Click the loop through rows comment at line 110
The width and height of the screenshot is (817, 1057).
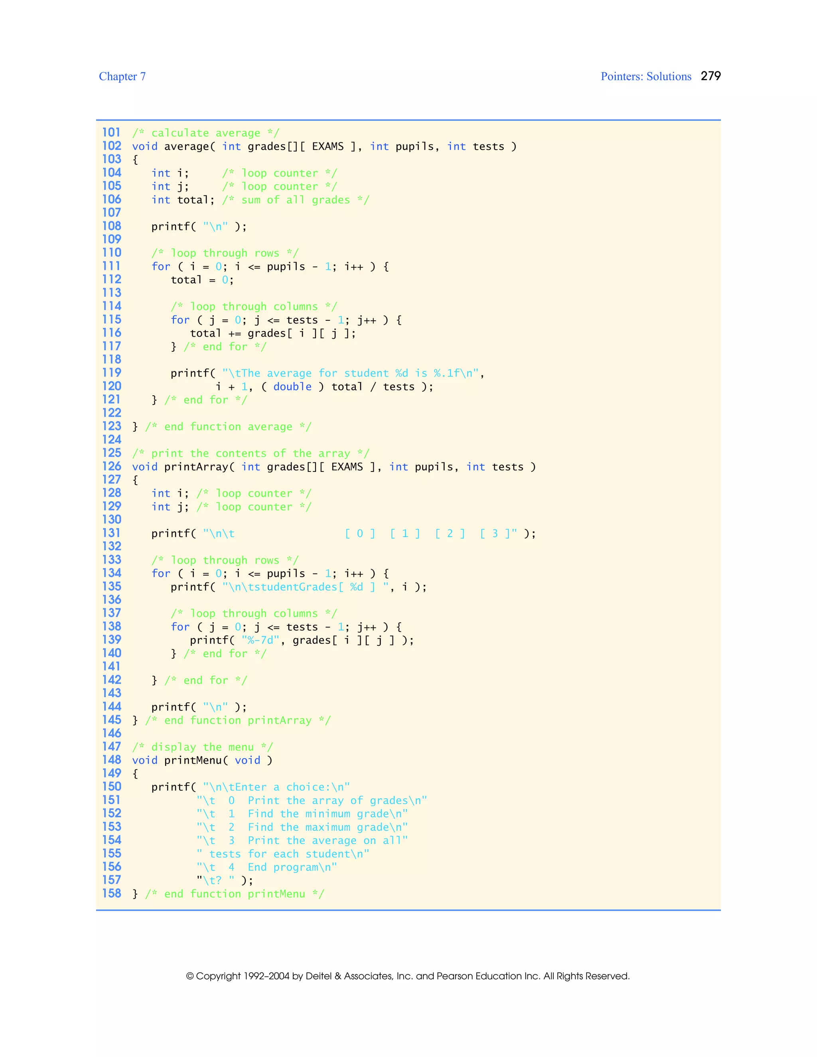click(225, 253)
